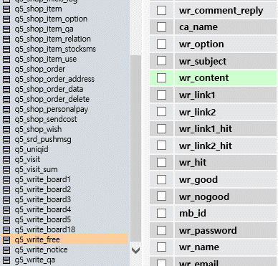Open the g5_write_board5 table
This screenshot has height=266, width=278.
[x=43, y=219]
